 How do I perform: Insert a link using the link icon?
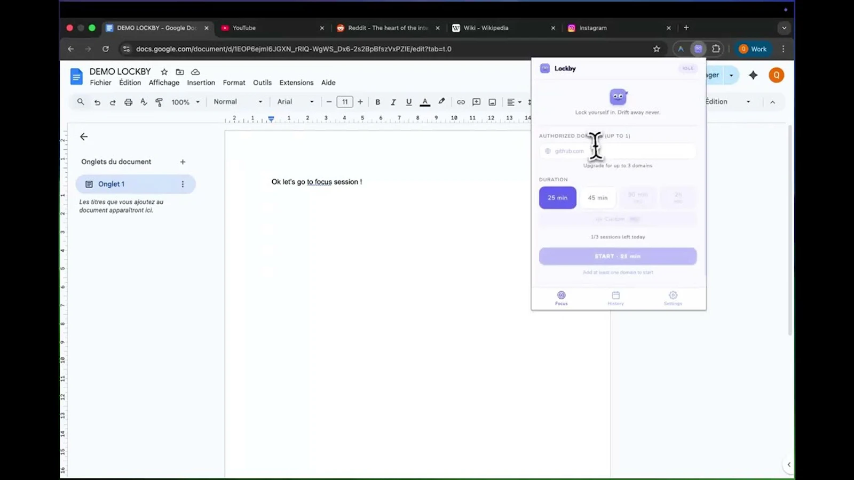tap(461, 101)
